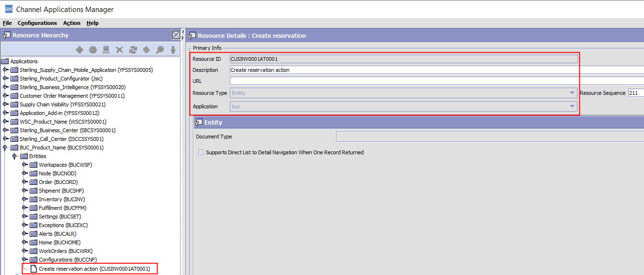Viewport: 644px width, 275px height.
Task: Select Home (BUCHOME) tree label
Action: click(59, 242)
